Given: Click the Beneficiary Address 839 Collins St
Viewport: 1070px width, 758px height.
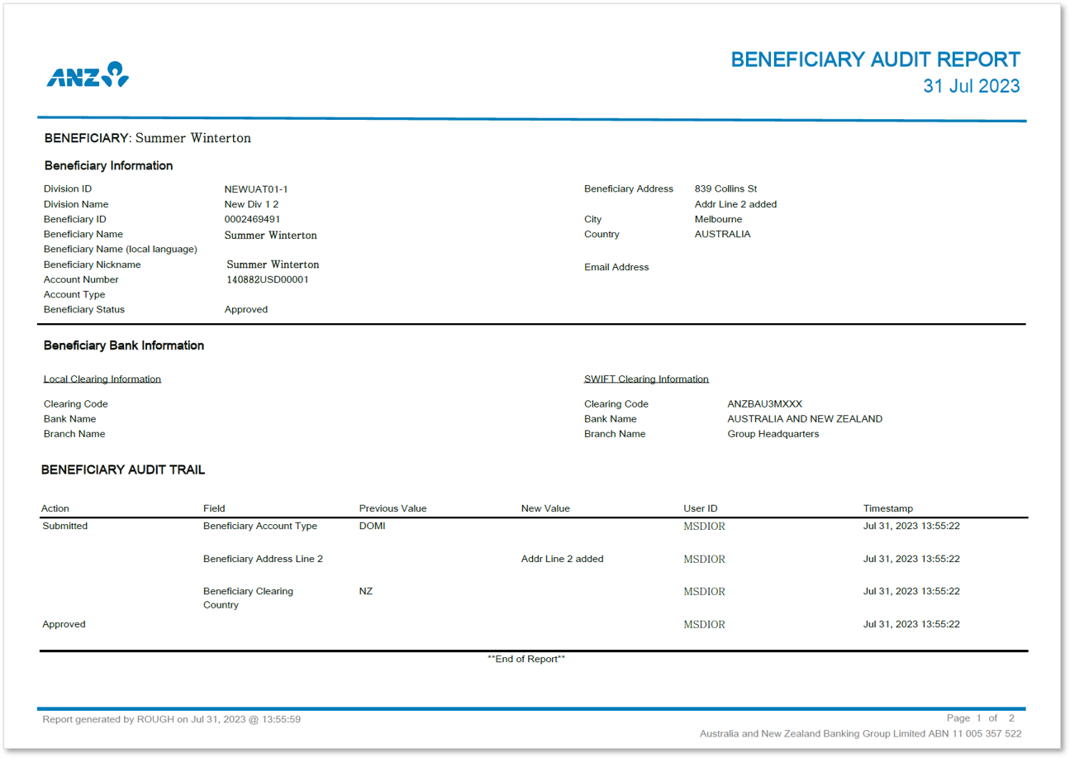Looking at the screenshot, I should point(726,188).
